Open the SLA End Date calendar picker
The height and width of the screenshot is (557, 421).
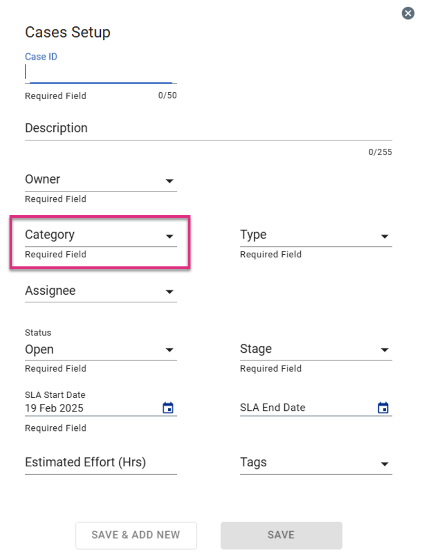(383, 407)
